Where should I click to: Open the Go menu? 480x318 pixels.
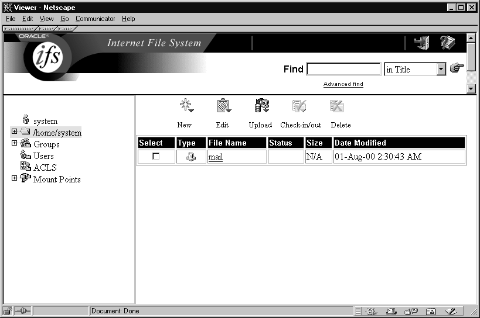(64, 19)
